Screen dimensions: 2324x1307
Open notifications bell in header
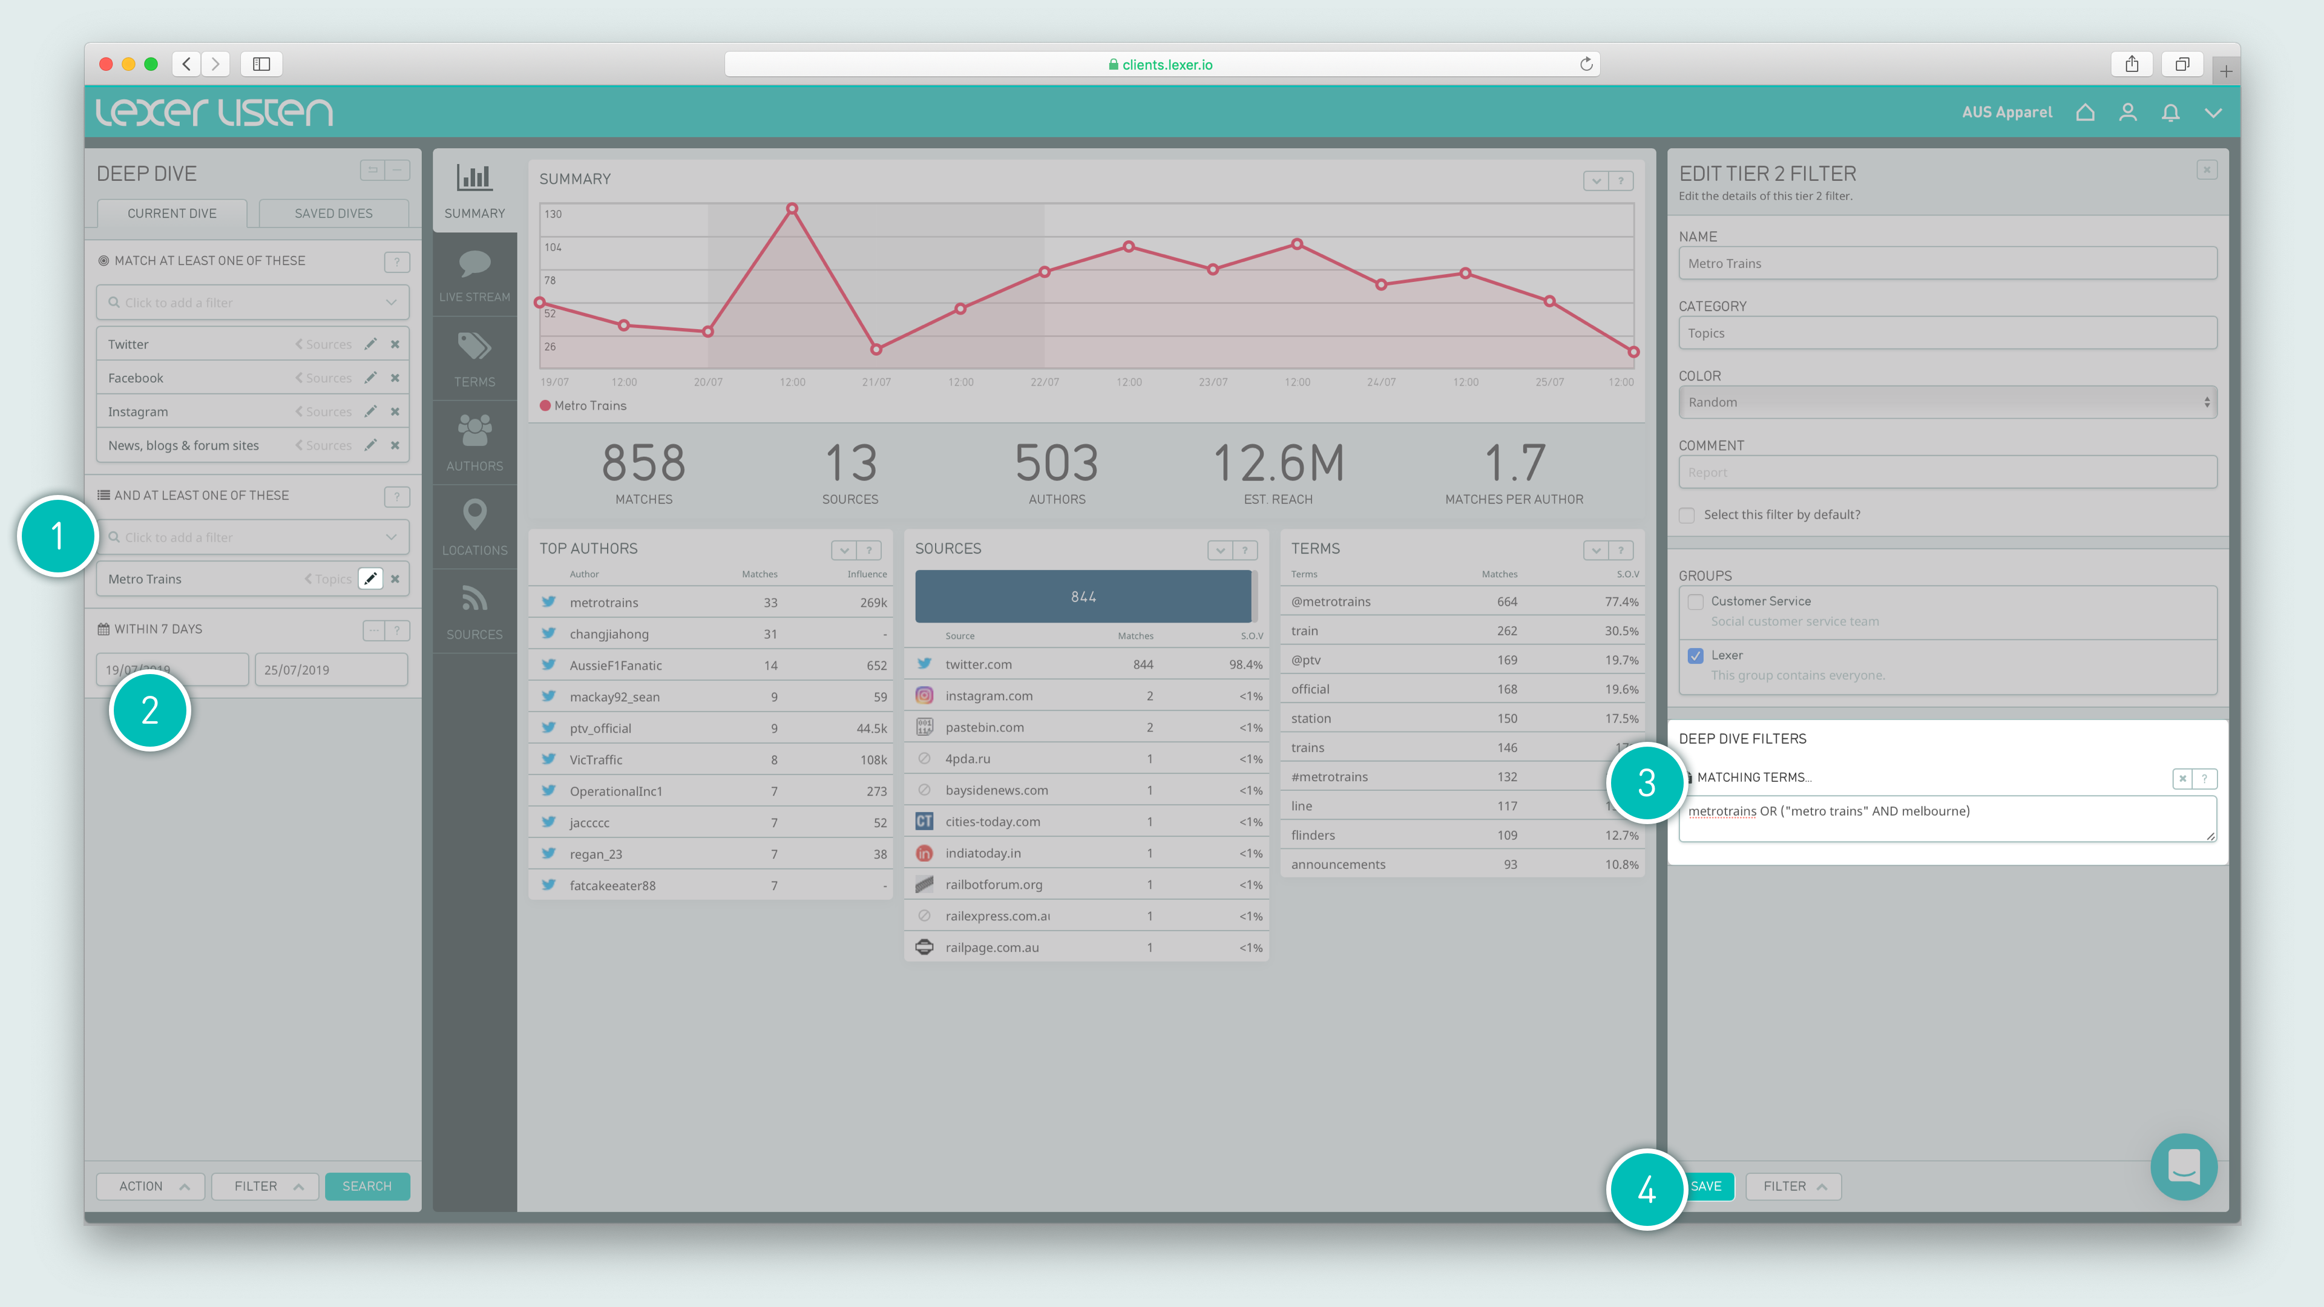coord(2171,112)
